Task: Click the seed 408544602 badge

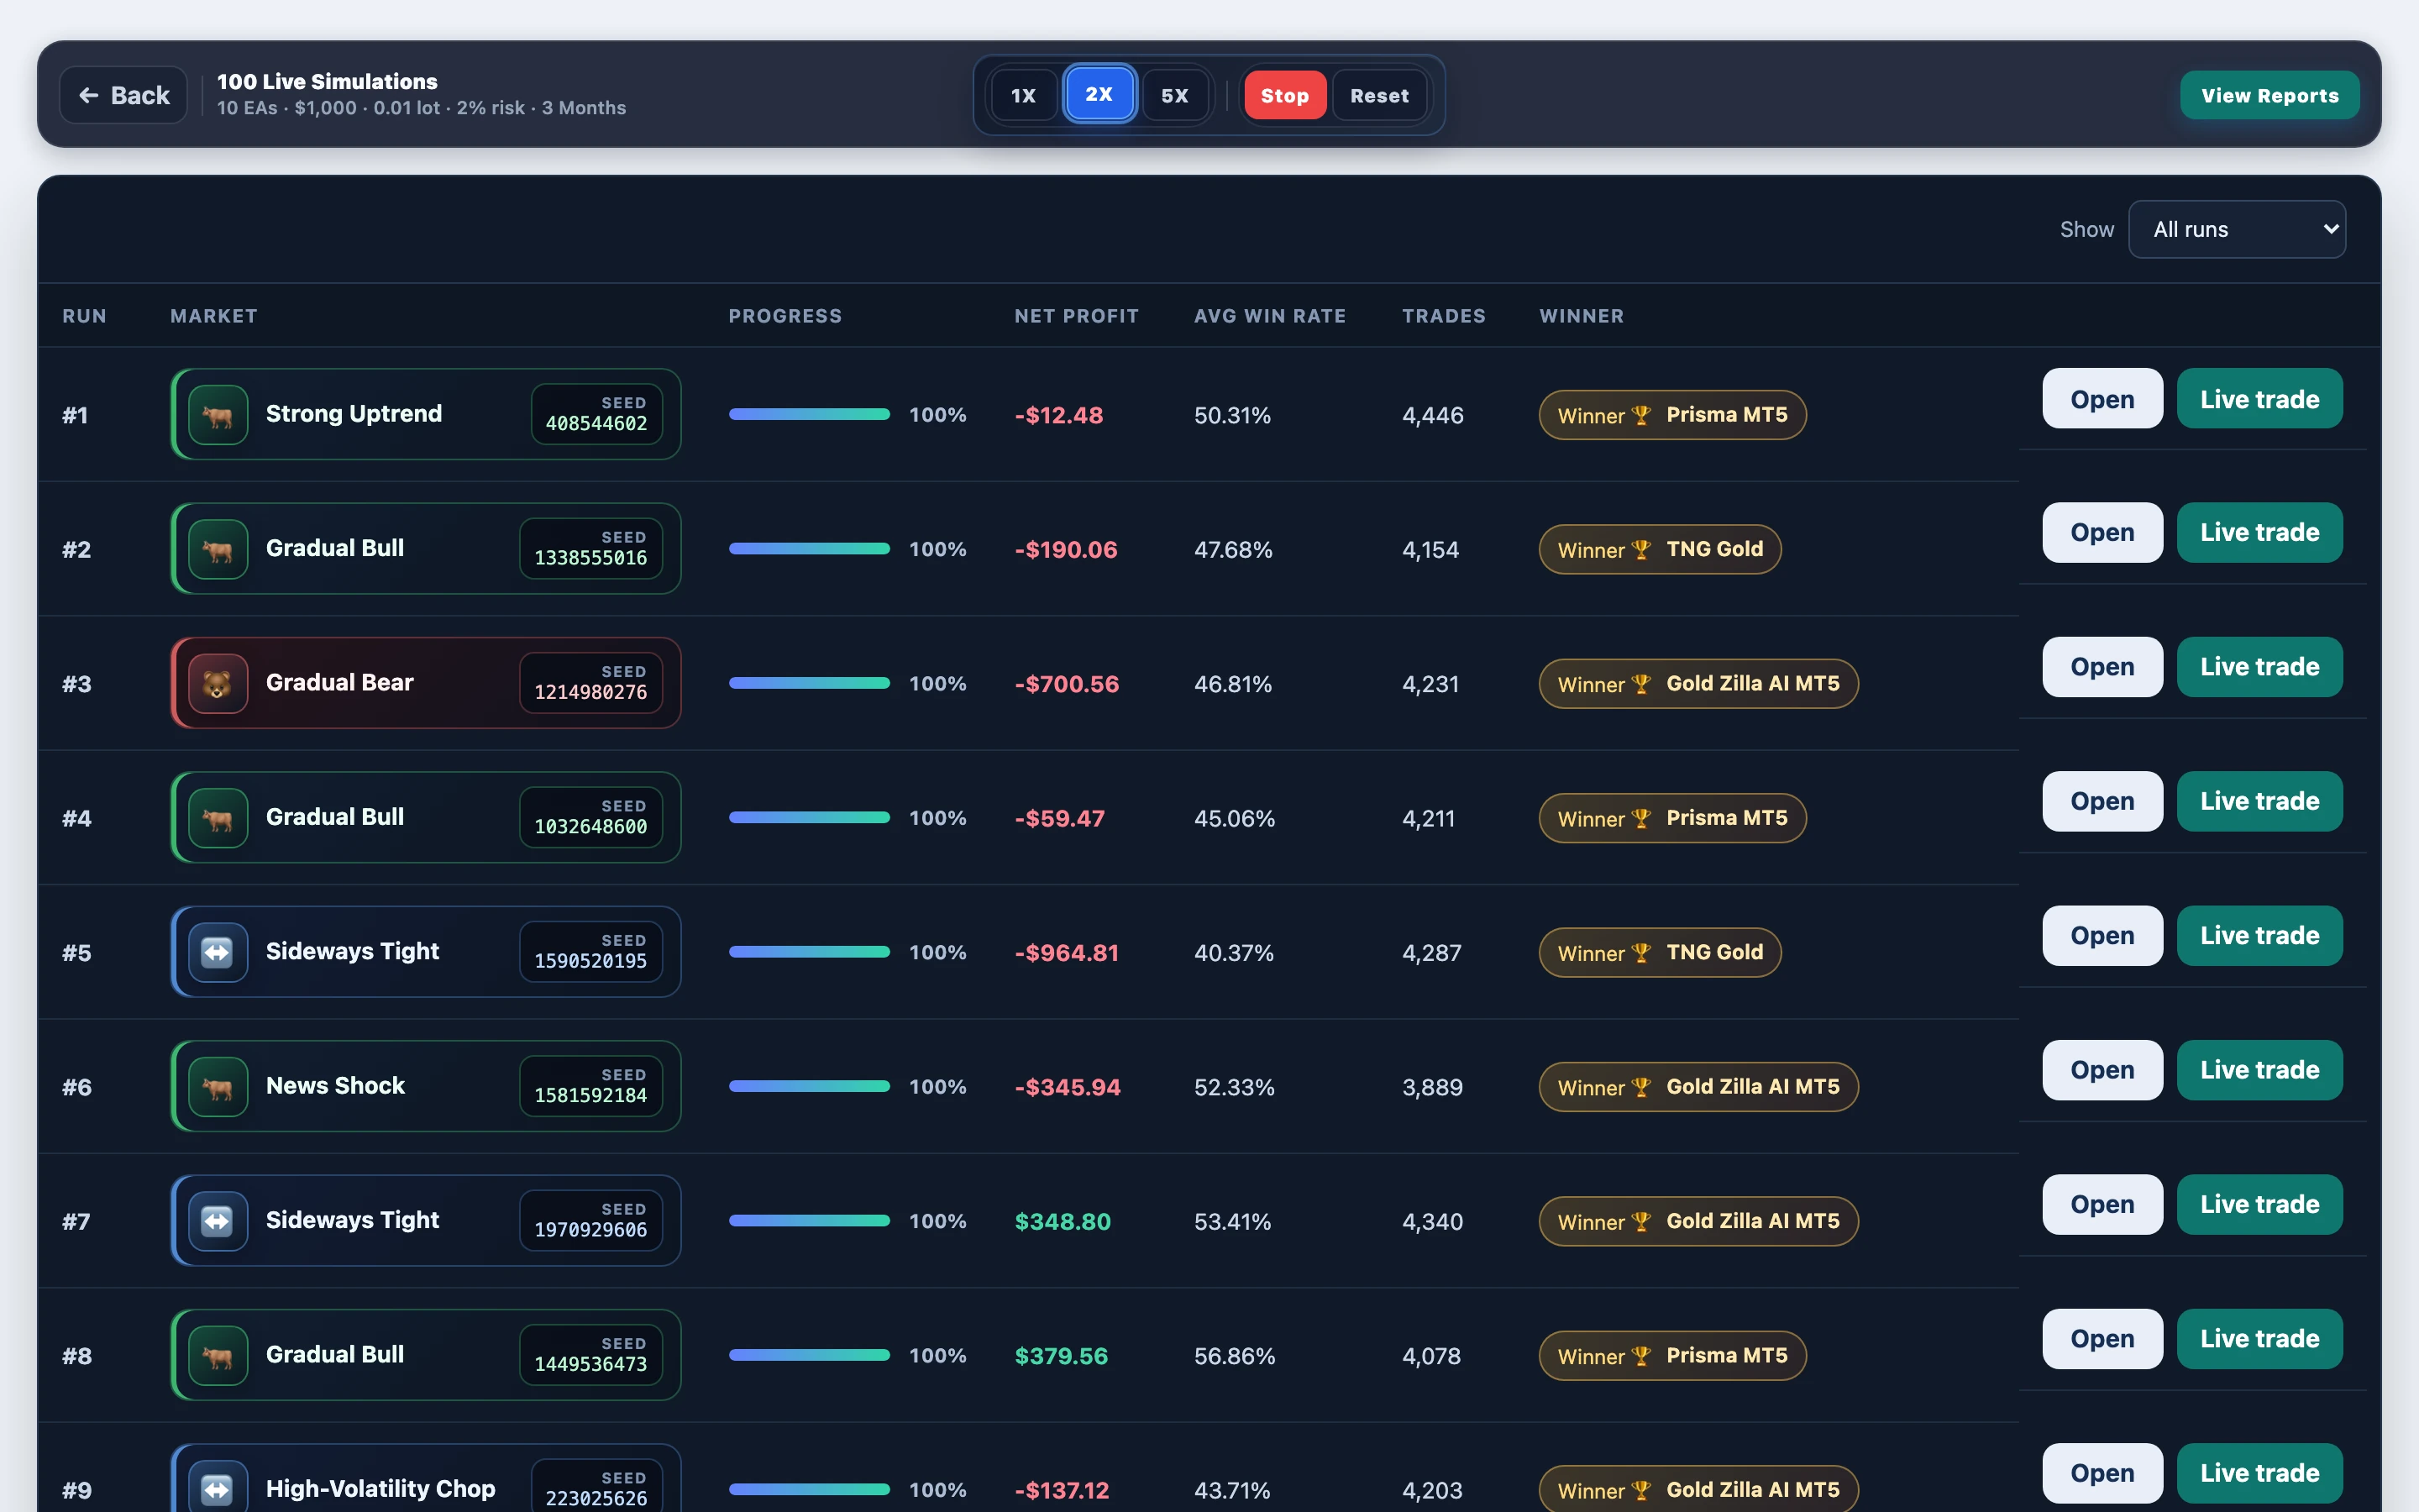Action: click(596, 414)
